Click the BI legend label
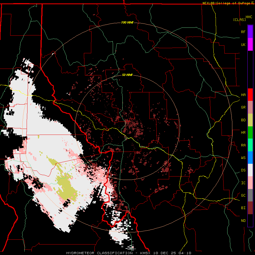255x255 pixels. coord(243,208)
